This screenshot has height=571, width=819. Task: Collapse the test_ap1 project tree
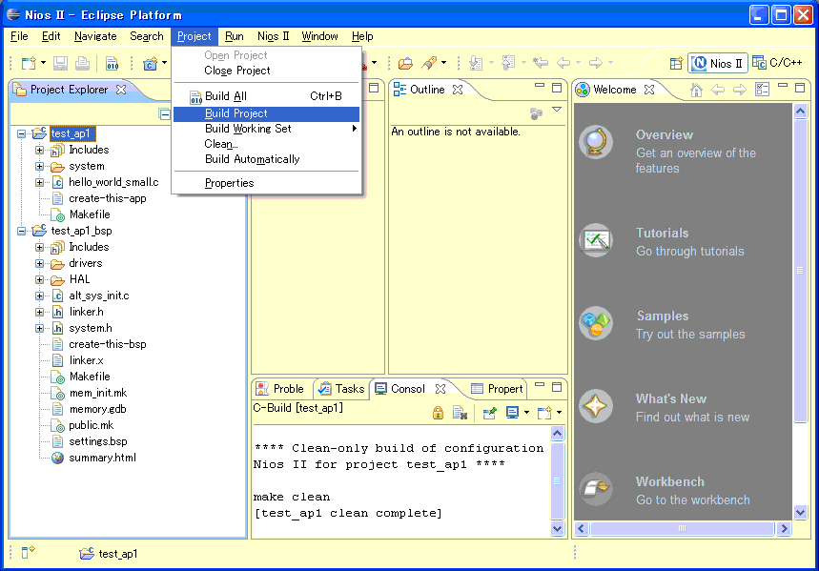click(x=21, y=133)
